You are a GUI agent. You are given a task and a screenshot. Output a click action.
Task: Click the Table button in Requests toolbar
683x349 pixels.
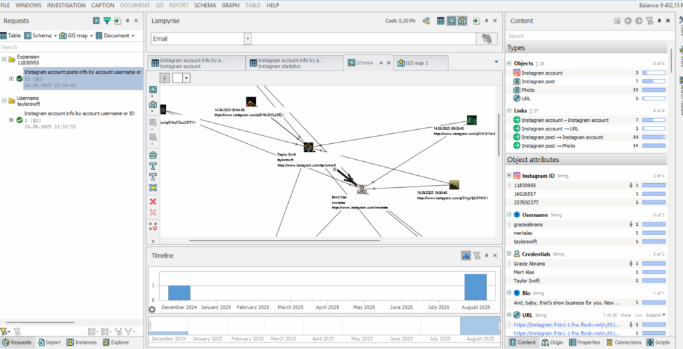point(11,36)
